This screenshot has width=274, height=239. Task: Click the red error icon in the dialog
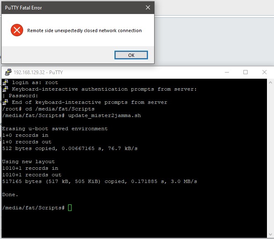(17, 30)
